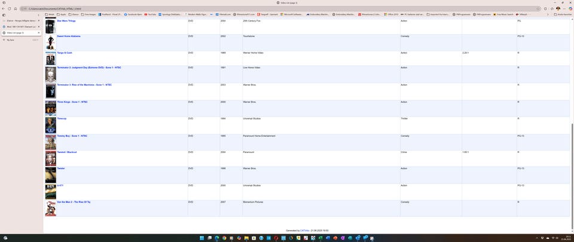
Task: Select the 2.20:1 aspect ratio cell
Action: [489, 58]
